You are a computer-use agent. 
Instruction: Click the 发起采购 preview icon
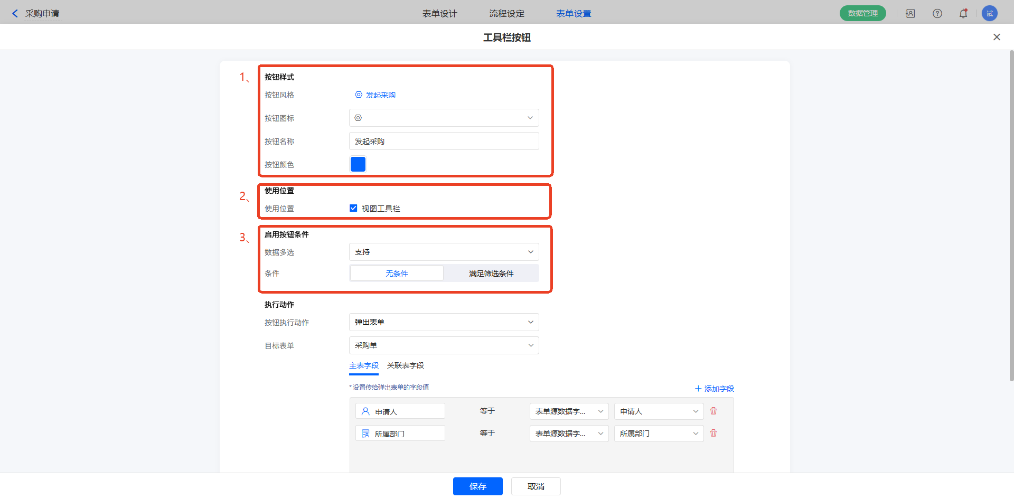359,95
